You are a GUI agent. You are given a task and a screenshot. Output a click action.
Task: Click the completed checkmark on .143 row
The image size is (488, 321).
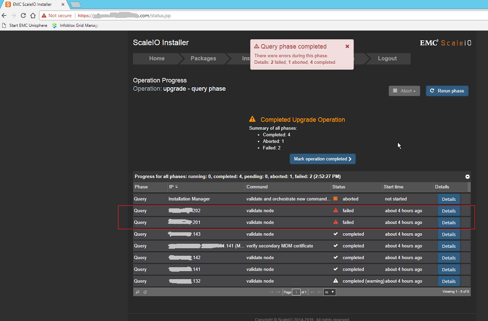(336, 234)
